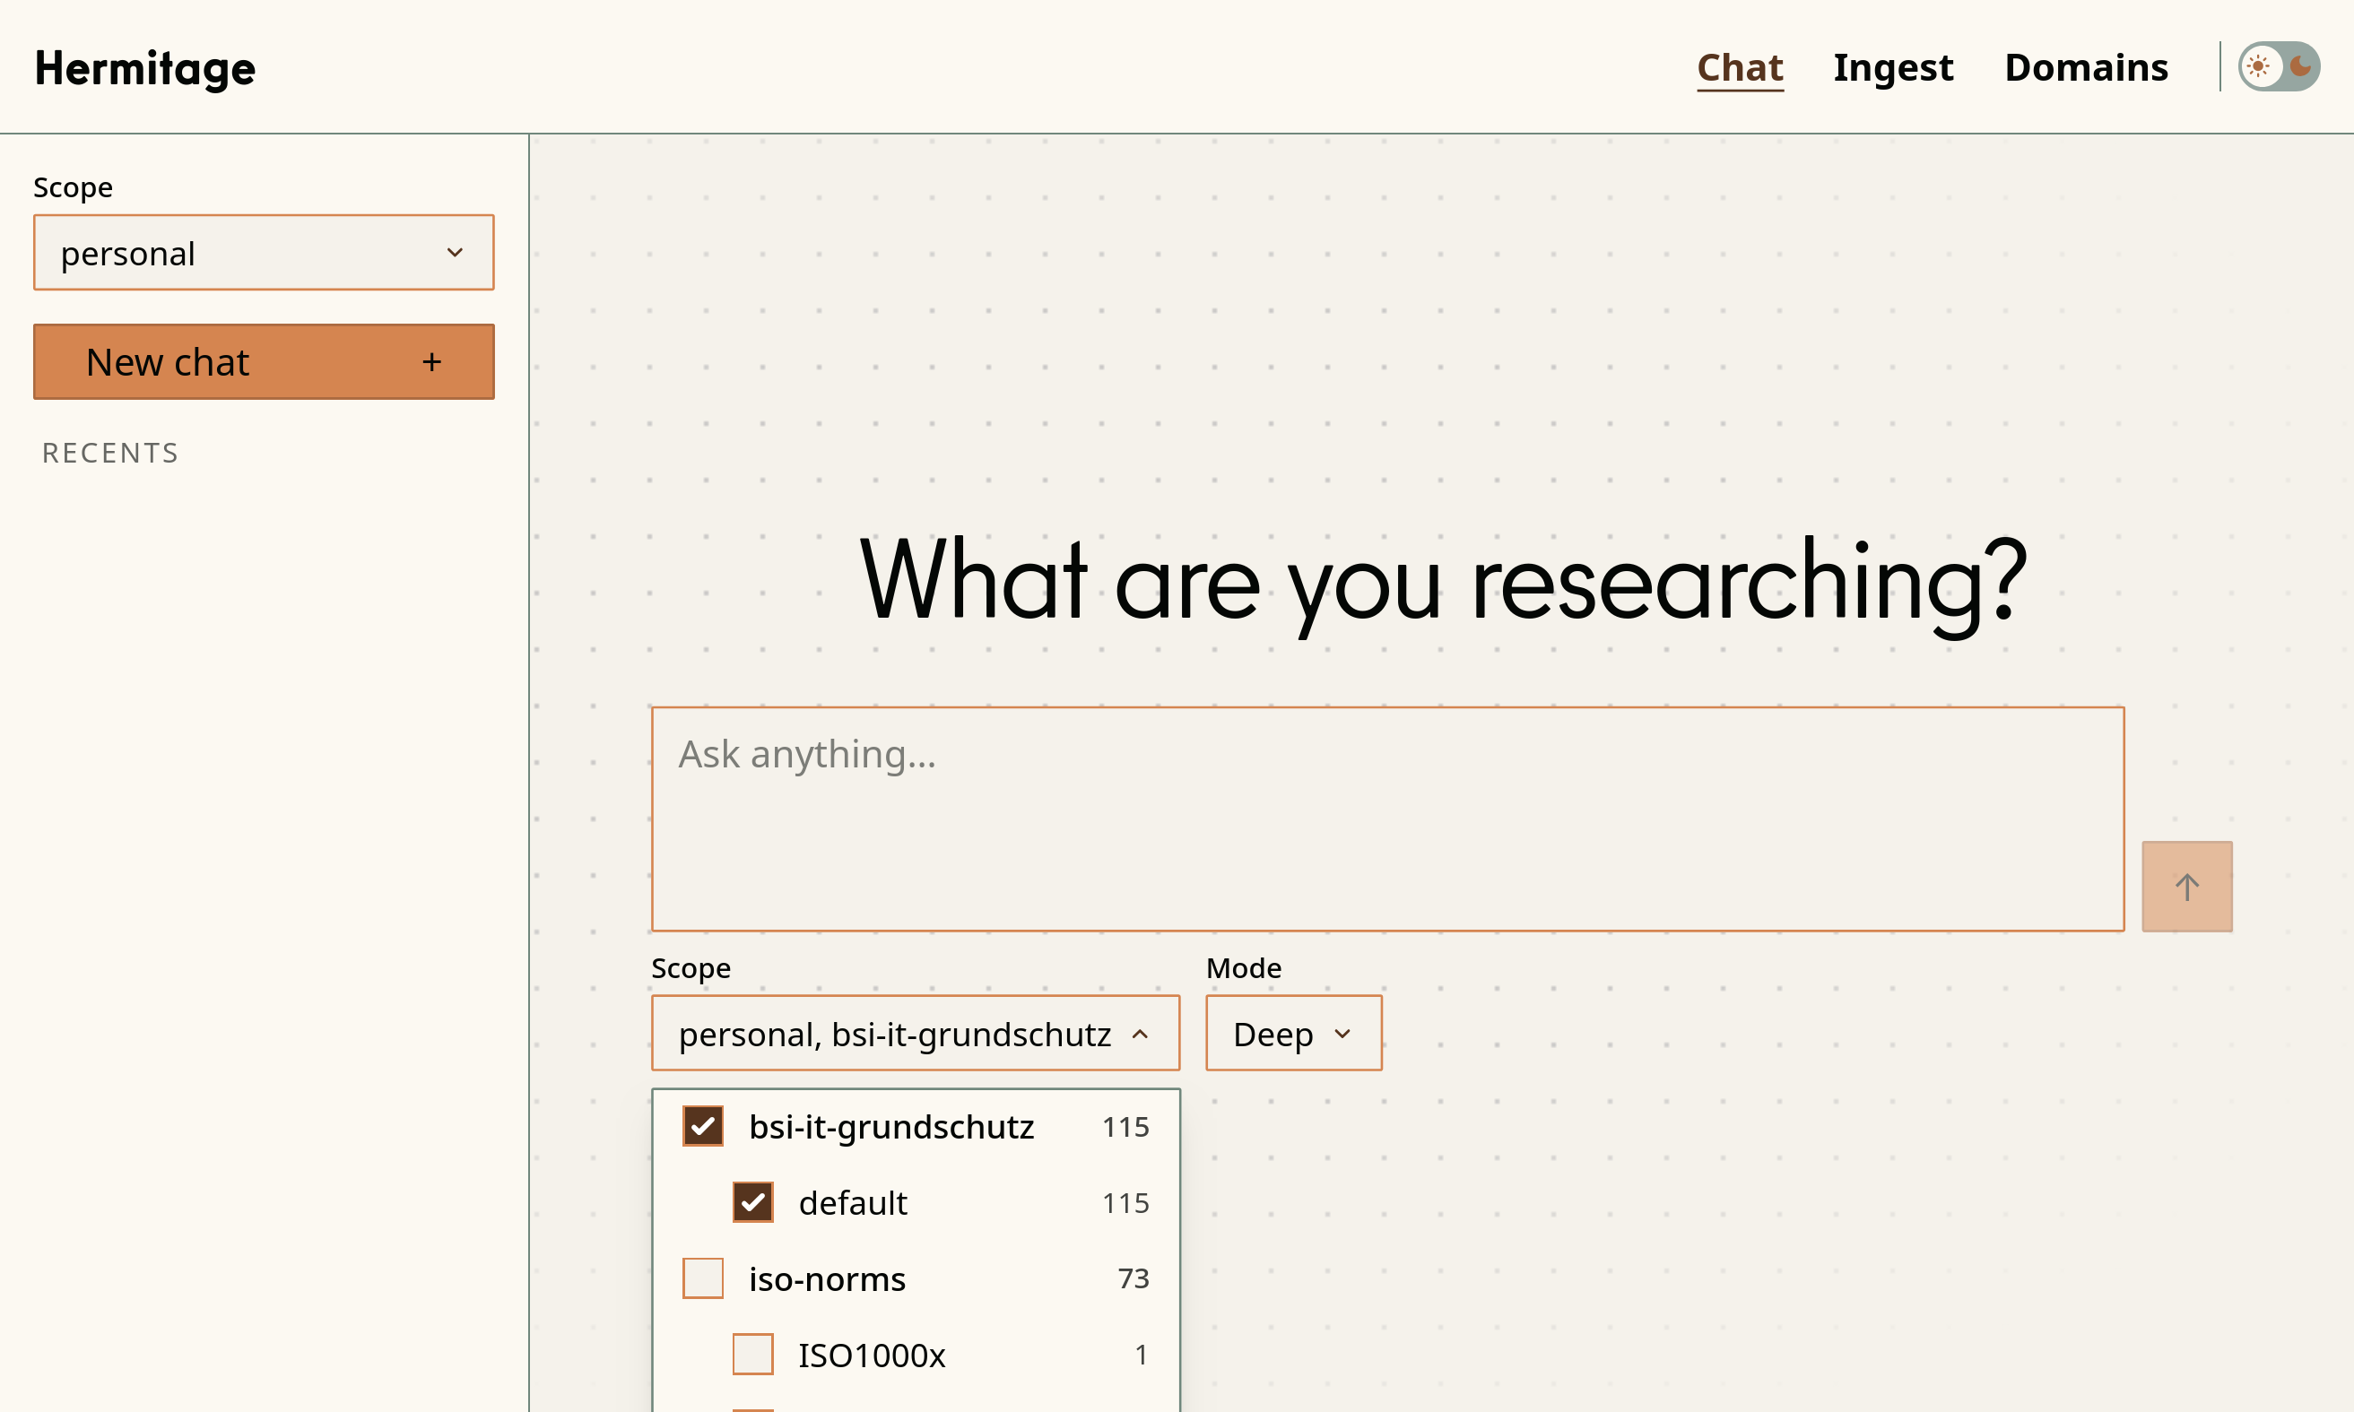Open the Ingest page
This screenshot has height=1412, width=2354.
pos(1892,66)
